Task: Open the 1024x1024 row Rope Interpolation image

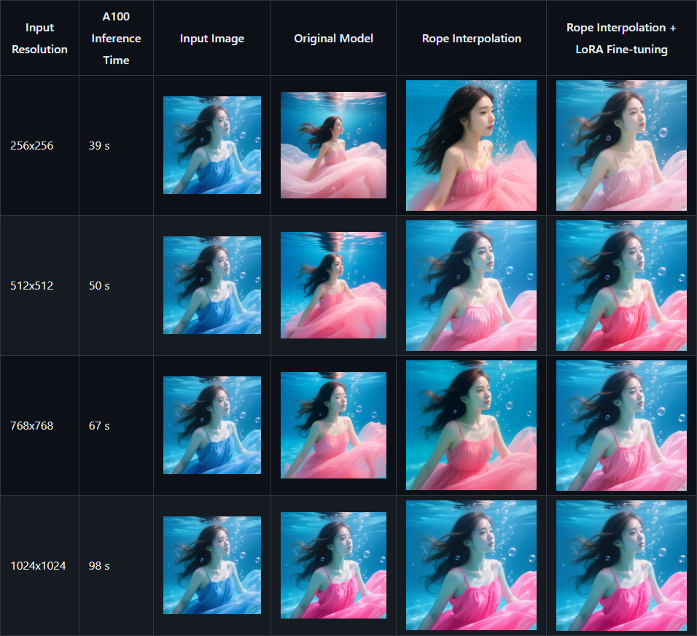Action: [471, 566]
